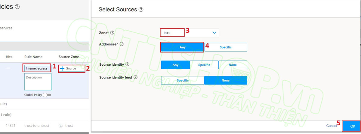361x134 pixels.
Task: Click the rule Description text box
Action: click(x=38, y=82)
